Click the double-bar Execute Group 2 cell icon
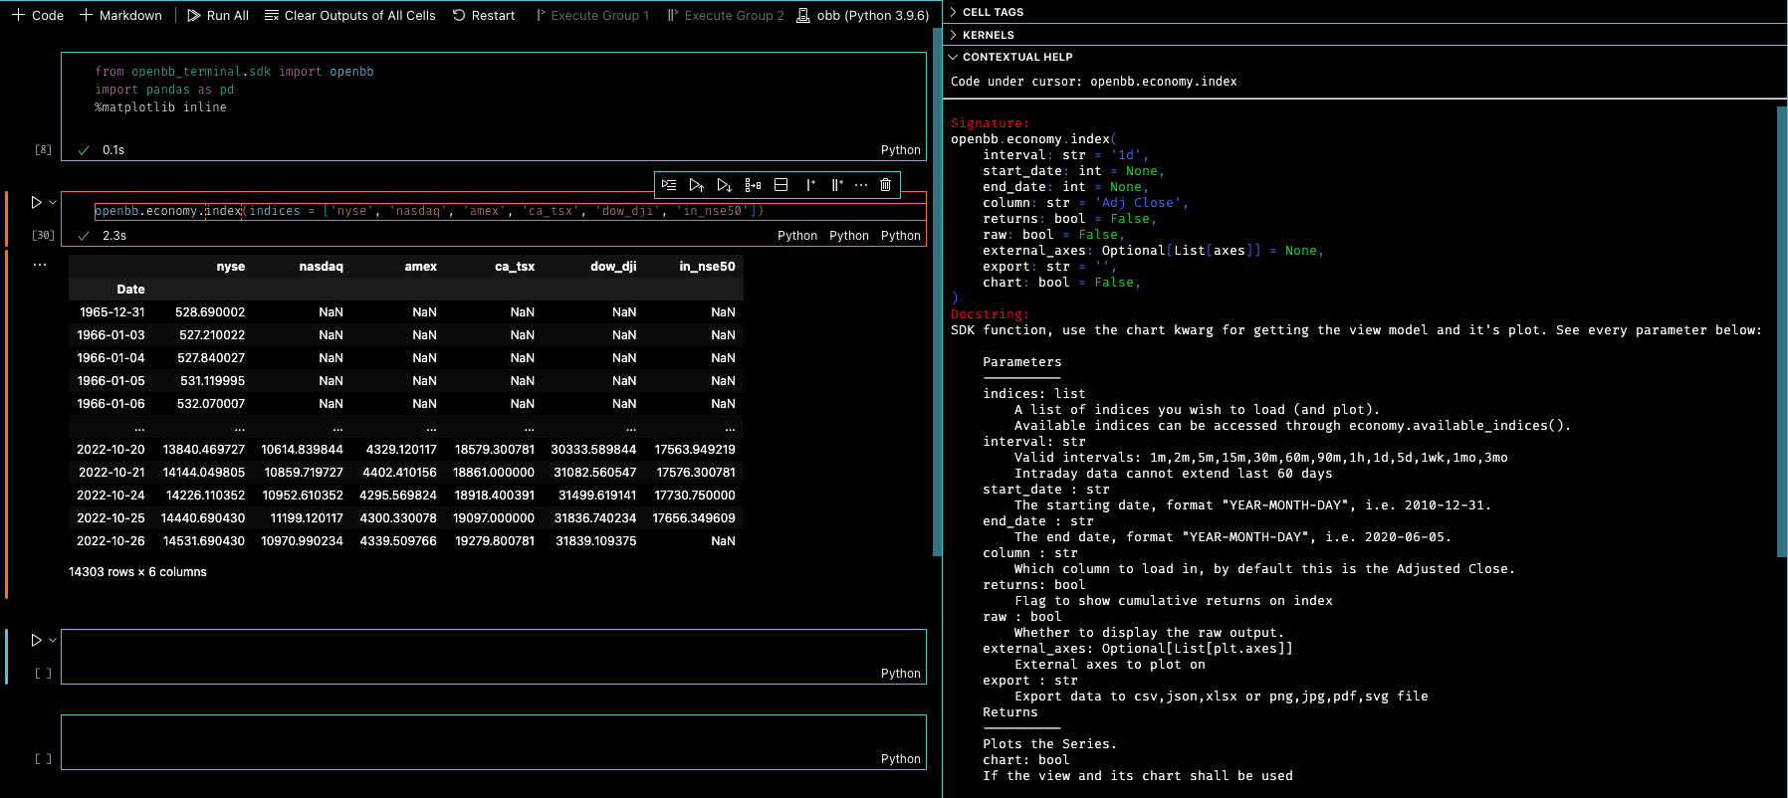This screenshot has width=1788, height=798. click(837, 185)
